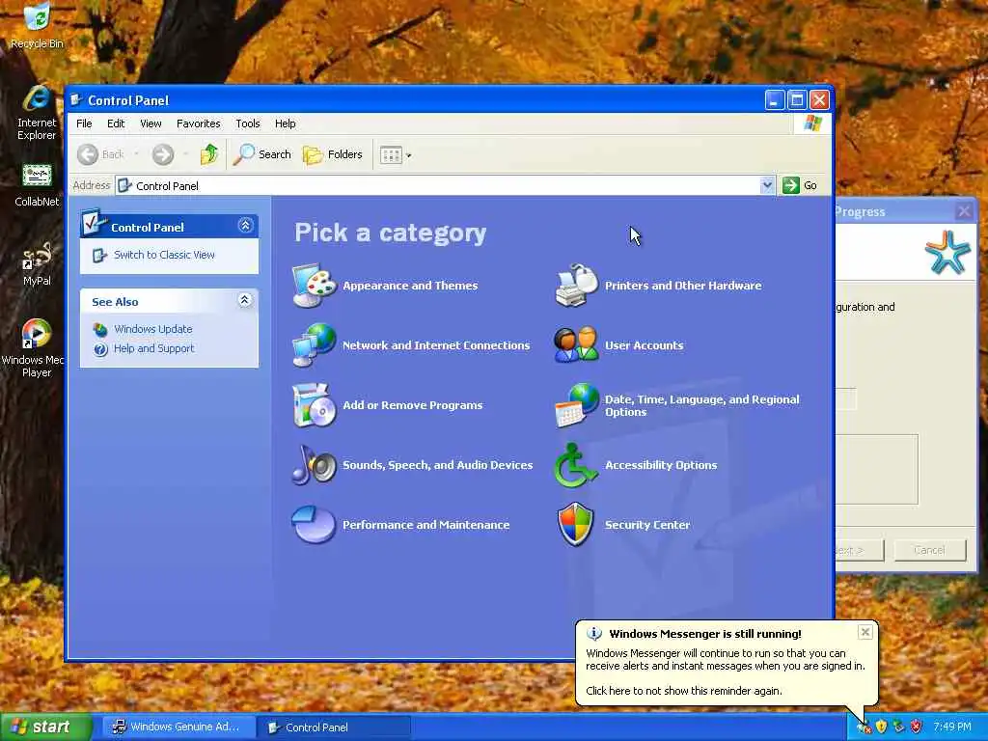
Task: Click the Accessibility Options wheelchair icon
Action: coord(575,465)
